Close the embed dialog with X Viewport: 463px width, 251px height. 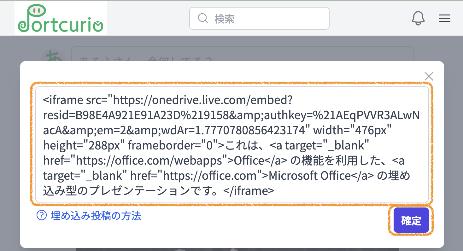[x=429, y=76]
